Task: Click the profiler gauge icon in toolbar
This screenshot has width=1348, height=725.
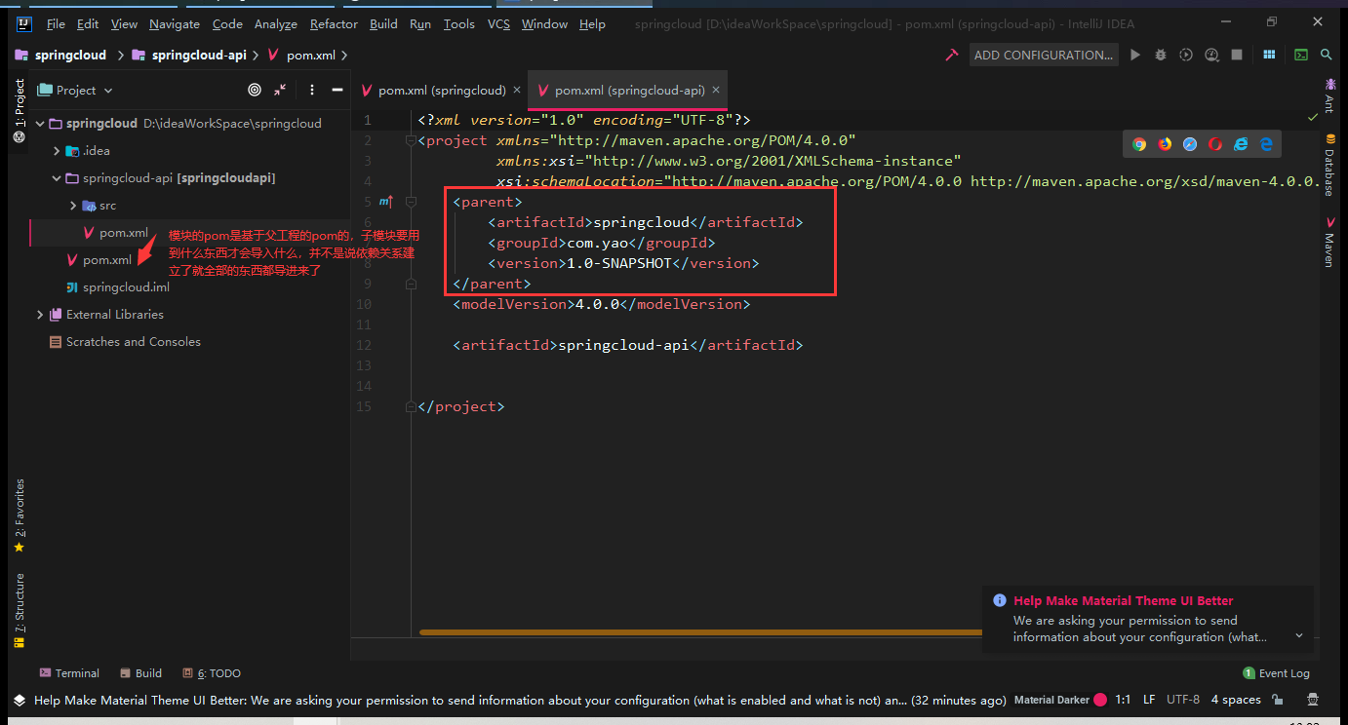Action: [1211, 56]
